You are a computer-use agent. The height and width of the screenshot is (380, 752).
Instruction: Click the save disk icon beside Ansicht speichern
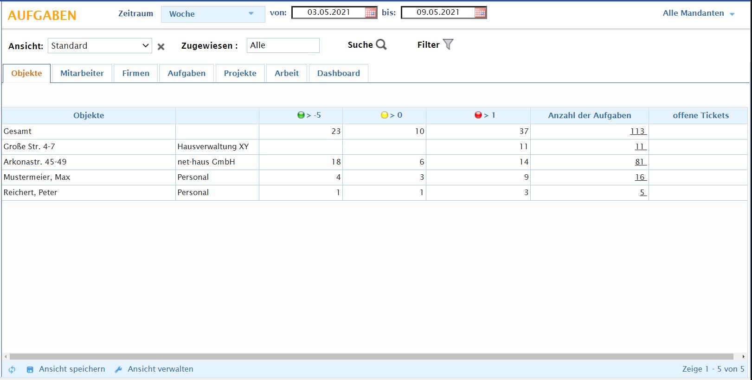(30, 369)
